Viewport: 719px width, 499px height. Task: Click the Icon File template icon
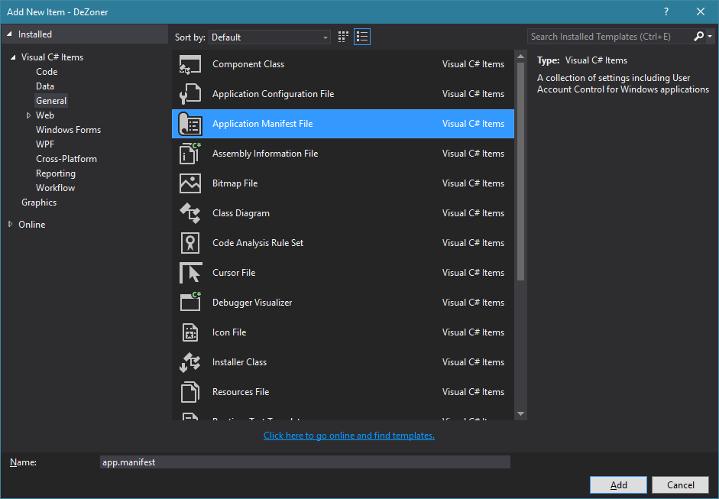pyautogui.click(x=189, y=332)
